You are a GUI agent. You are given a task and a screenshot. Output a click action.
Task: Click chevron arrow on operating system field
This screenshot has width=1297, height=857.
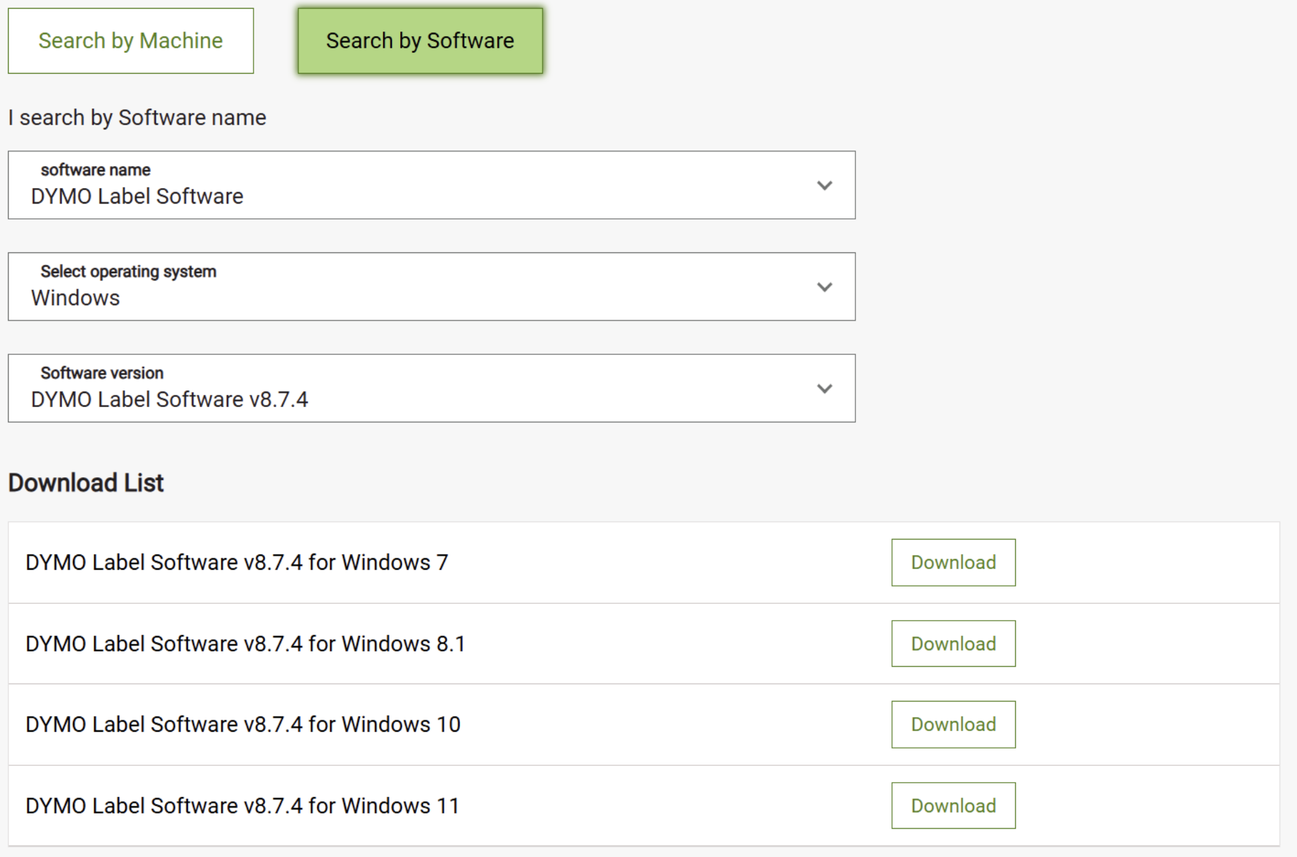coord(825,287)
